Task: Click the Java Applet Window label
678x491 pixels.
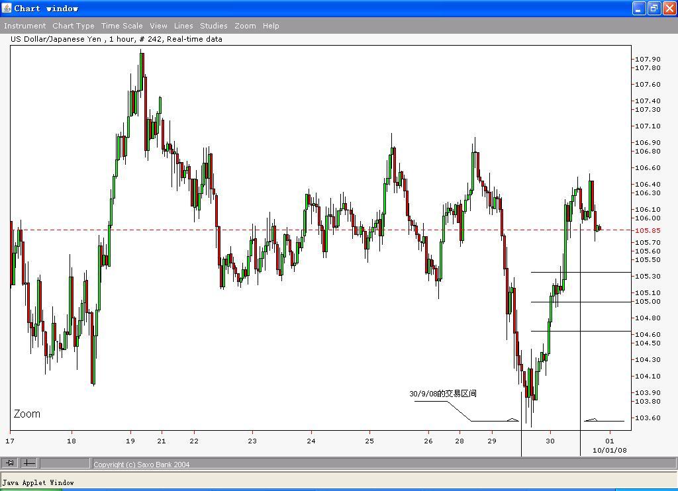Action: pyautogui.click(x=38, y=483)
